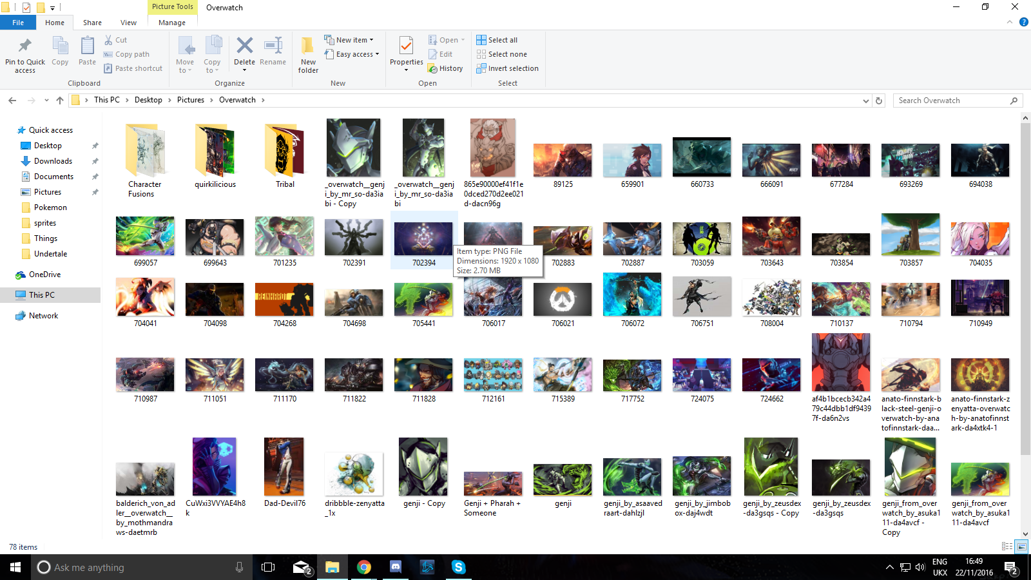Image resolution: width=1031 pixels, height=580 pixels.
Task: Expand the Open button dropdown arrow
Action: 463,40
